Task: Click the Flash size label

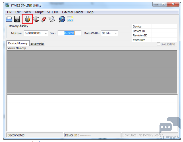Action: [139, 40]
